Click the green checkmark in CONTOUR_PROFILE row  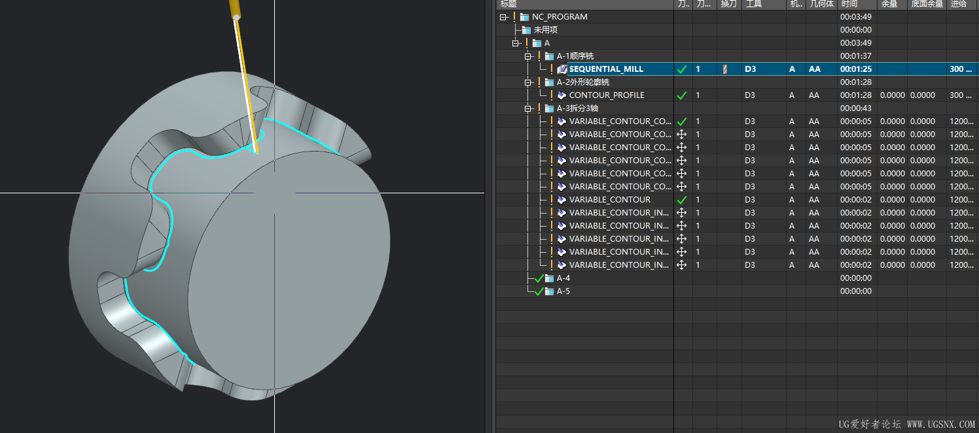tap(682, 95)
